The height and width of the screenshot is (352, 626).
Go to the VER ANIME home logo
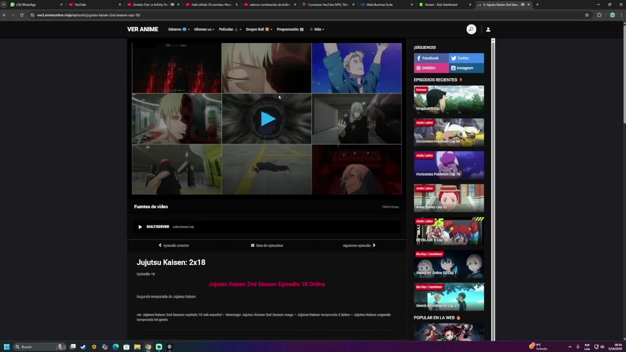(x=143, y=29)
